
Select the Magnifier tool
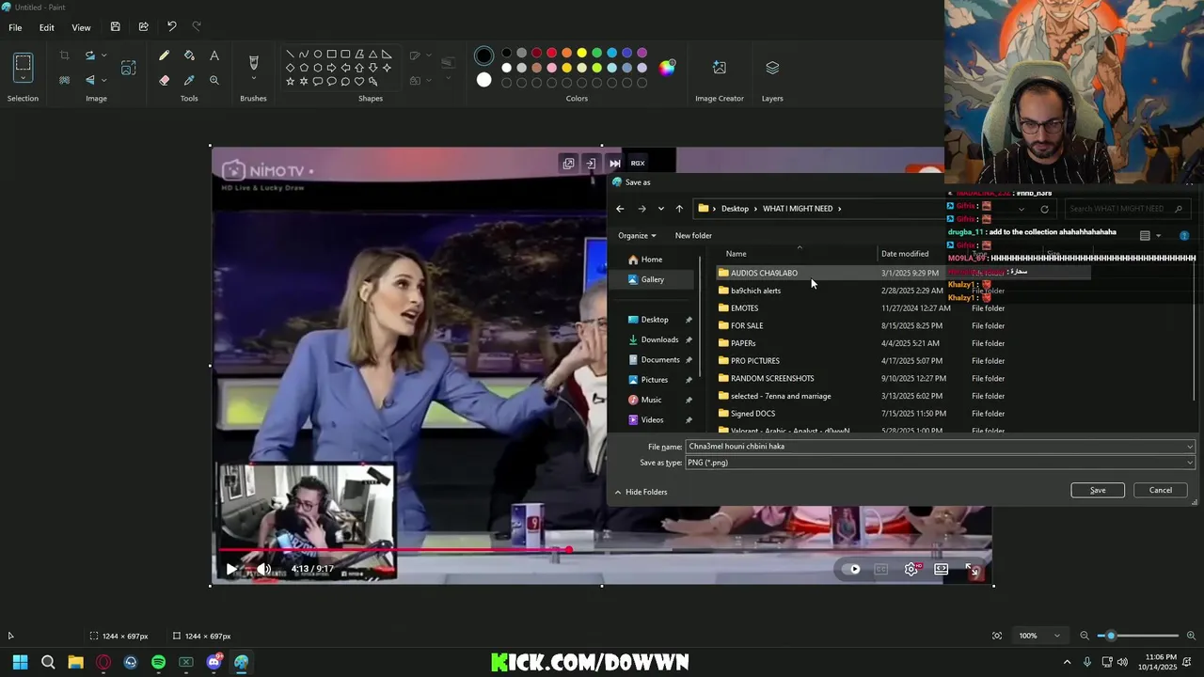pyautogui.click(x=214, y=81)
